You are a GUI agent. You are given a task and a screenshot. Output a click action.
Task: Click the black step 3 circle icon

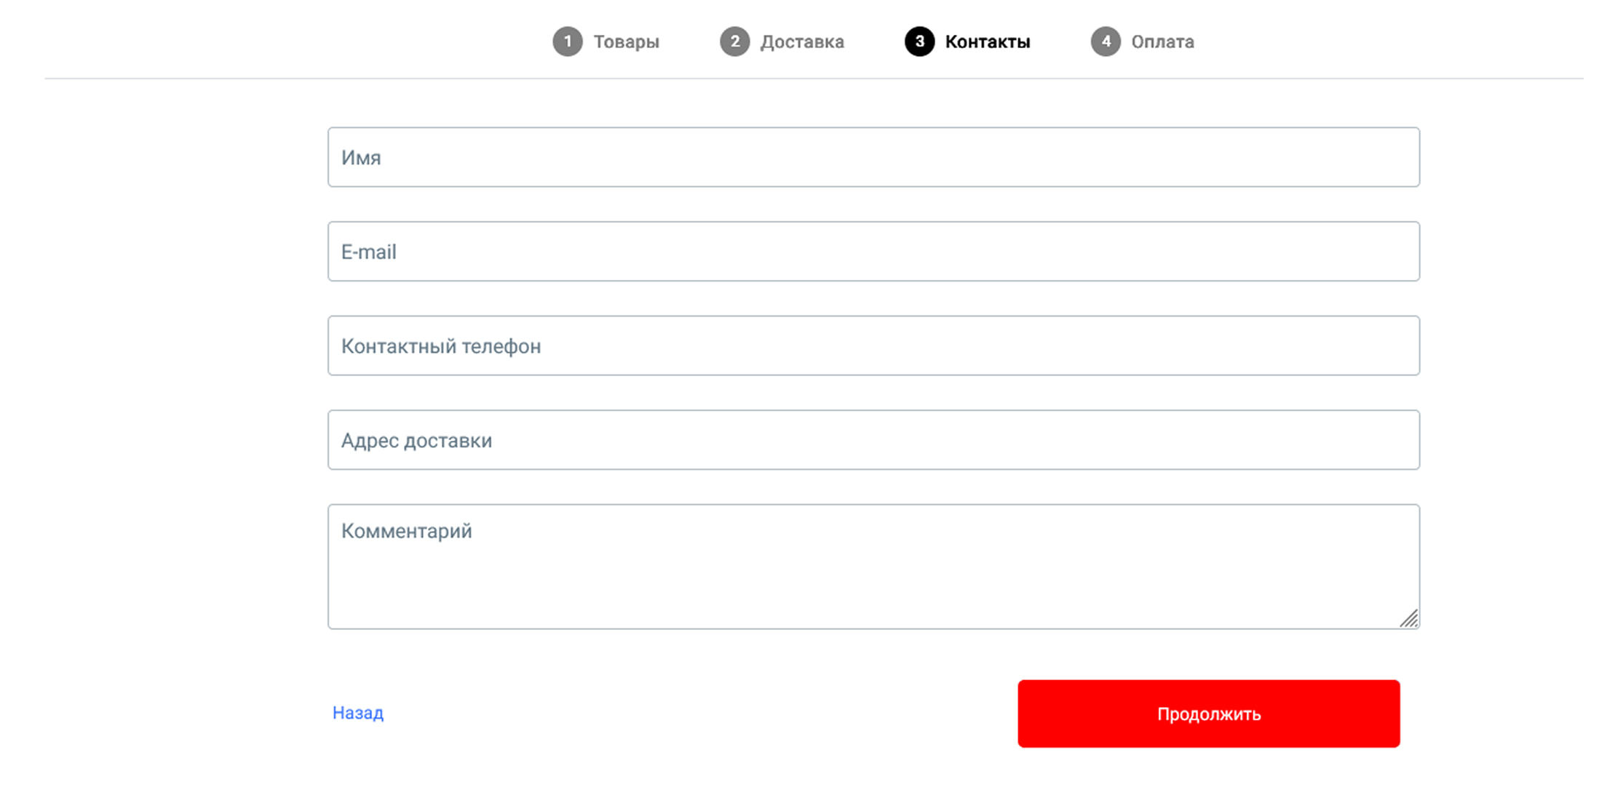click(920, 41)
